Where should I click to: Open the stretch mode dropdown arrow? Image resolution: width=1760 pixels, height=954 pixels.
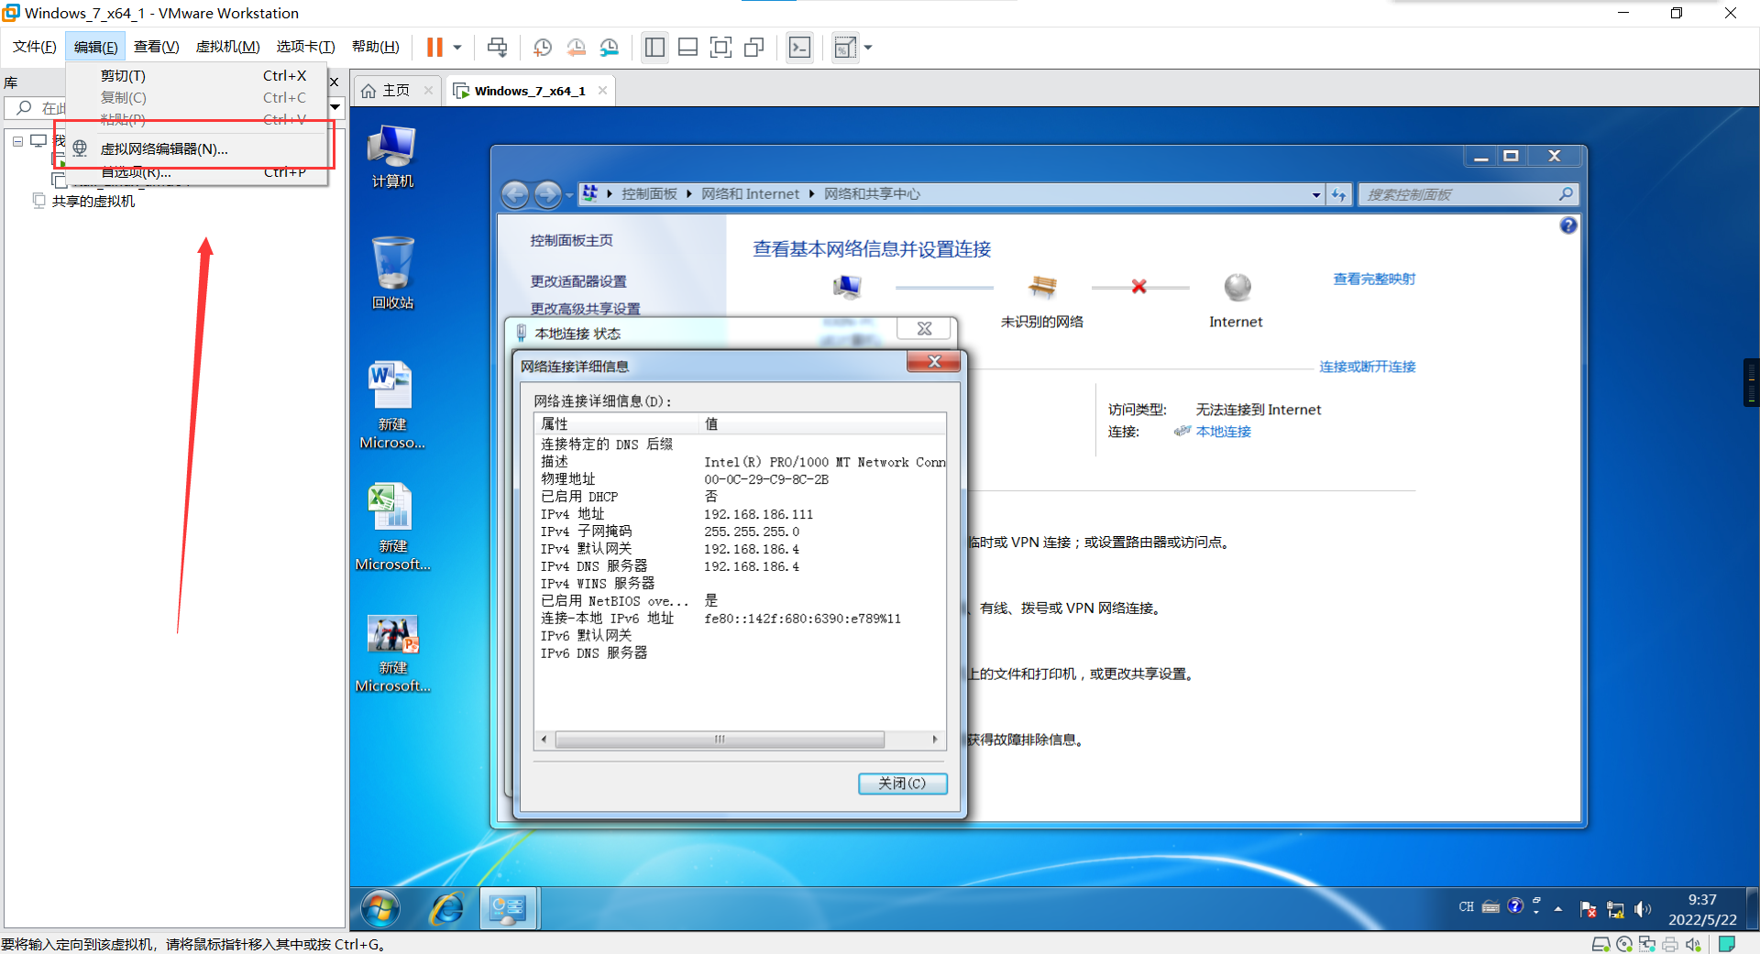(868, 47)
